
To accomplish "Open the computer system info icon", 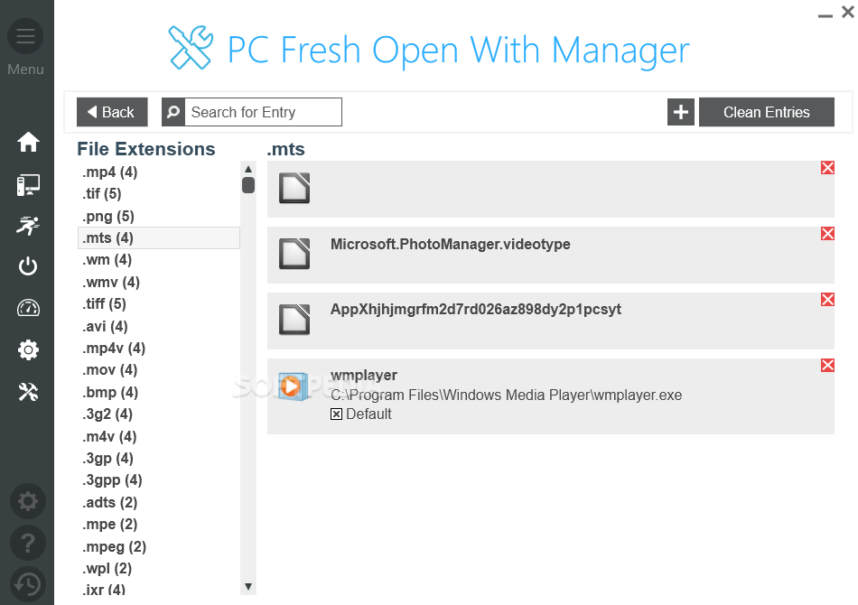I will 28,185.
